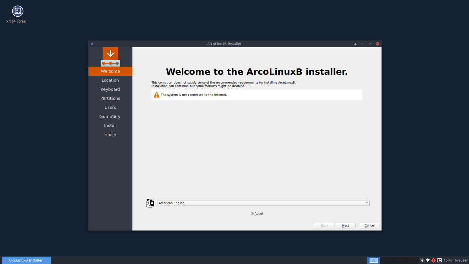Image resolution: width=469 pixels, height=264 pixels.
Task: Switch to second workspace in the pager
Action: point(386,260)
